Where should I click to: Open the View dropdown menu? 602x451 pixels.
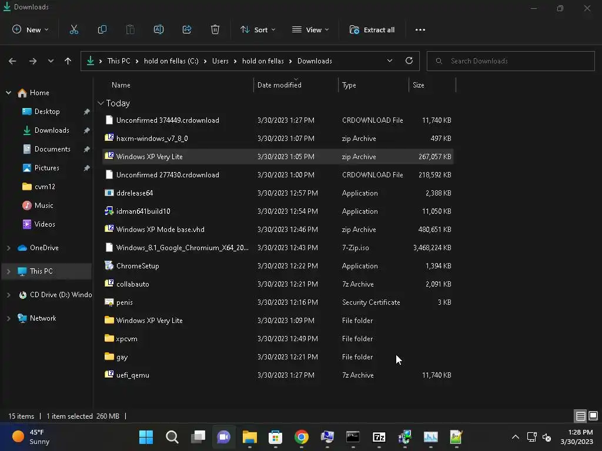coord(310,29)
